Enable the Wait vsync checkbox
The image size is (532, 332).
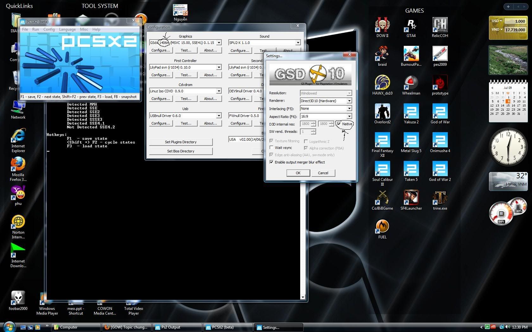click(271, 147)
